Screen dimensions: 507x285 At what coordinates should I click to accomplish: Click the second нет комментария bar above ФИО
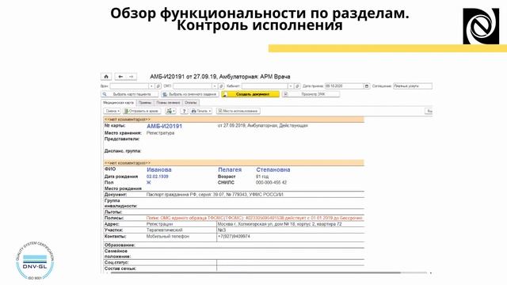(x=234, y=163)
